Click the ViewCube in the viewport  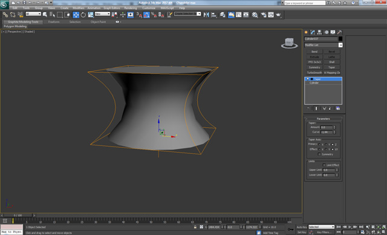click(289, 43)
